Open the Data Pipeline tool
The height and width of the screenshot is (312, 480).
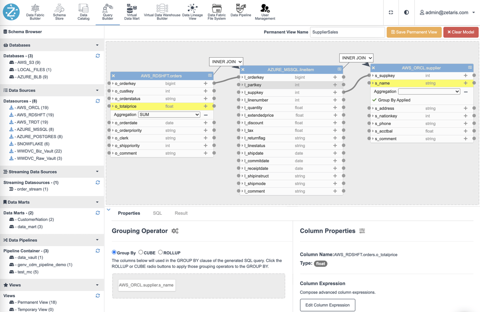[x=241, y=10]
